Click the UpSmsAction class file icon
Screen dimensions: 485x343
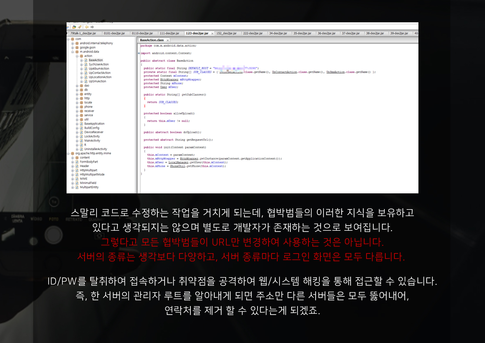point(86,81)
